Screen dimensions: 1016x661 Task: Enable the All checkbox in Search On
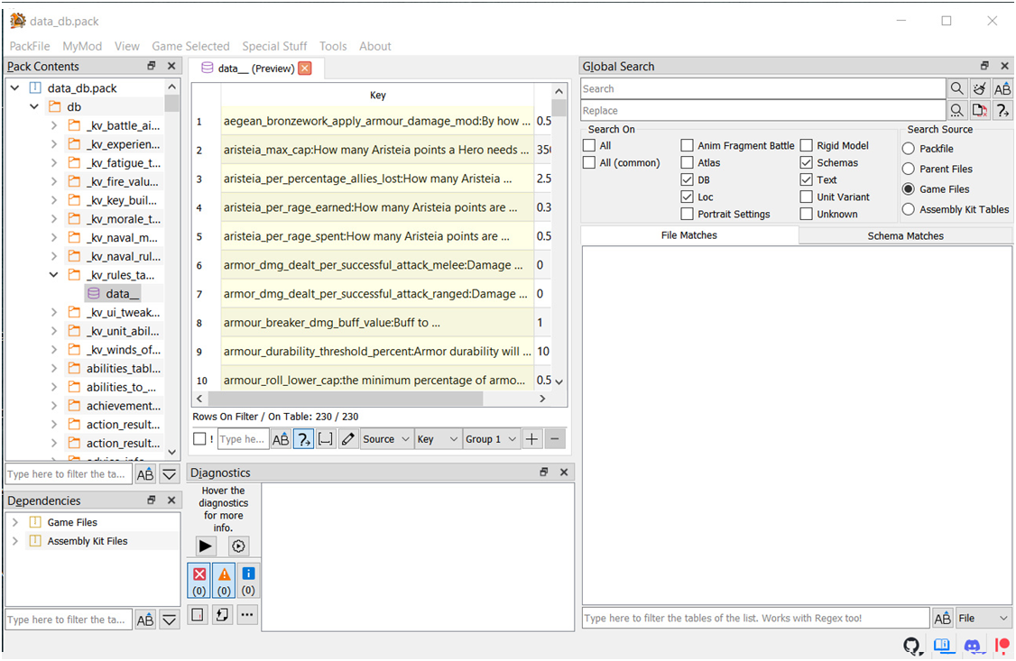pyautogui.click(x=589, y=146)
